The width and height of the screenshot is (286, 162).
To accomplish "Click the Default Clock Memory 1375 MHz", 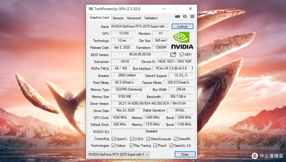I will click(x=153, y=124).
